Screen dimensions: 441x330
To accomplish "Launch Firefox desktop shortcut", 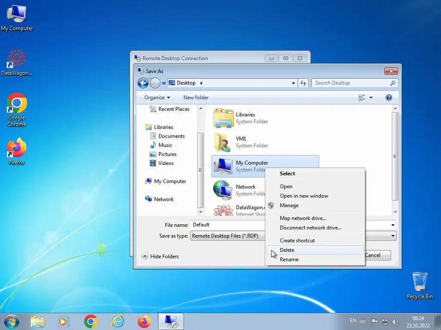I will pos(17,151).
